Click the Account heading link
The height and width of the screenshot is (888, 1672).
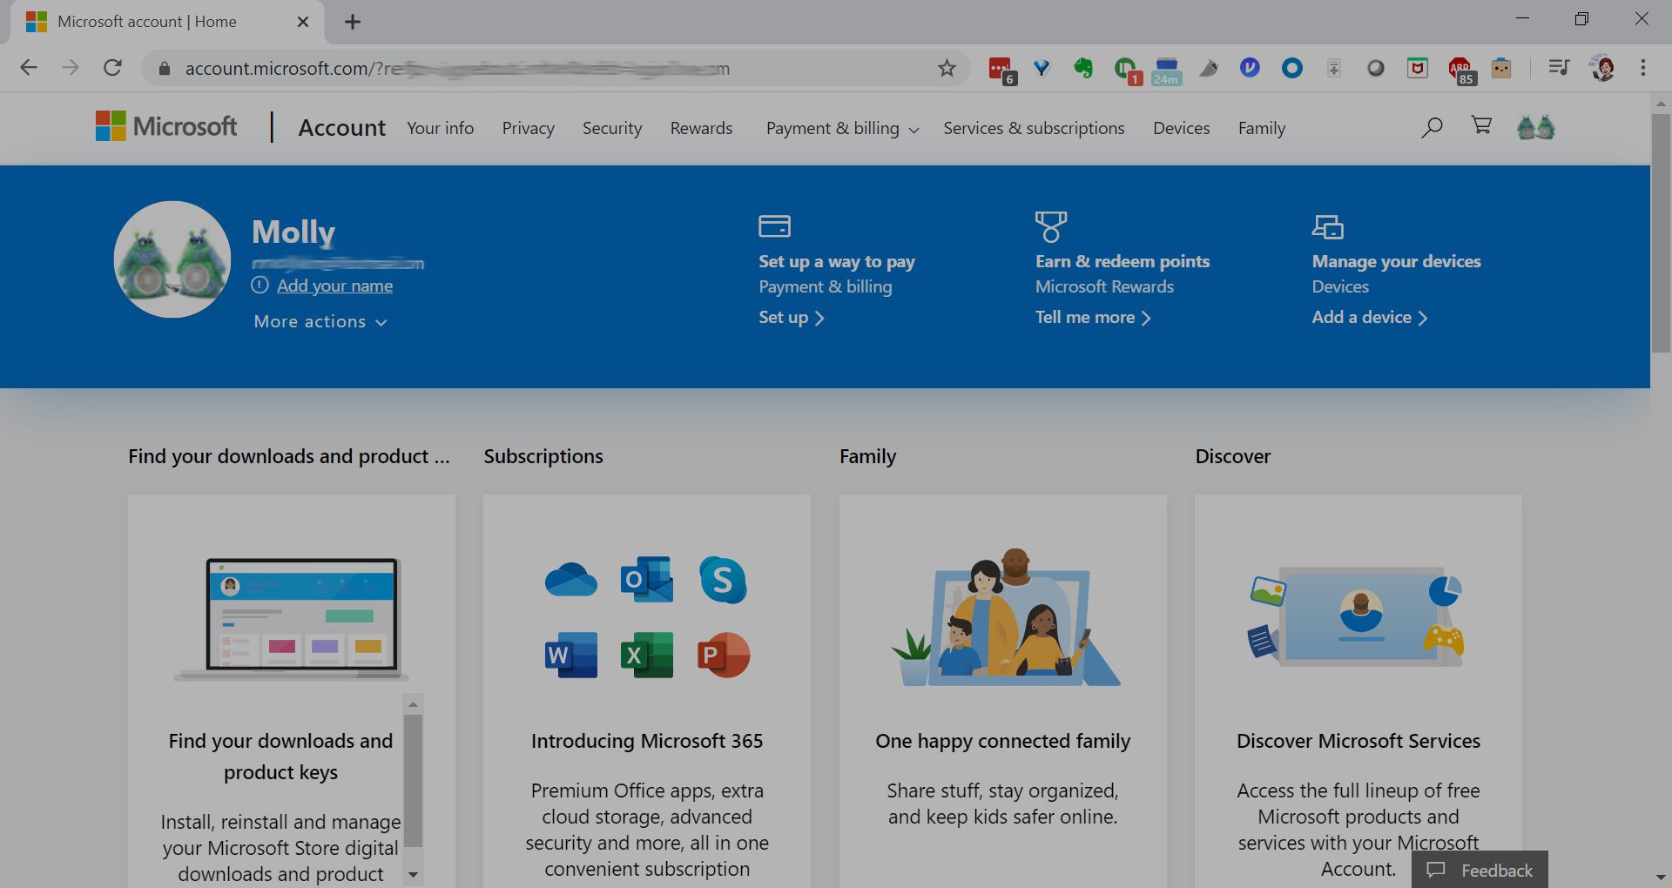[341, 127]
